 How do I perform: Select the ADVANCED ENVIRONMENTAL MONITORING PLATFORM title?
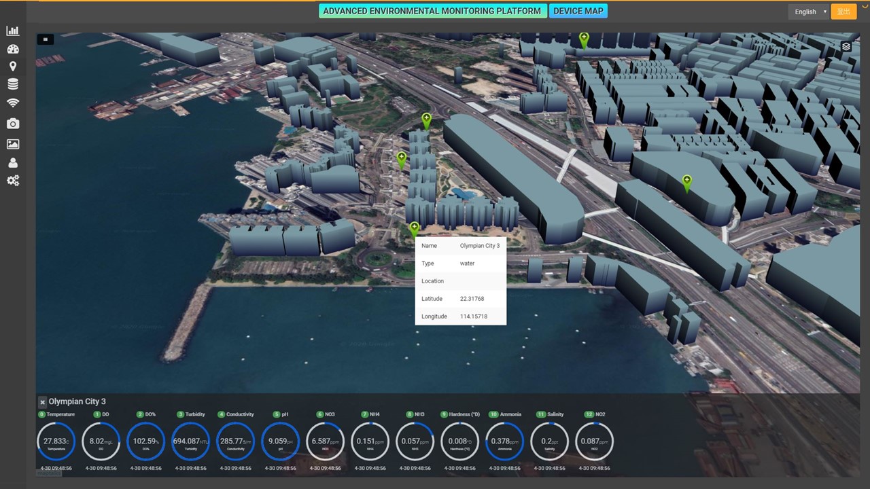coord(432,11)
